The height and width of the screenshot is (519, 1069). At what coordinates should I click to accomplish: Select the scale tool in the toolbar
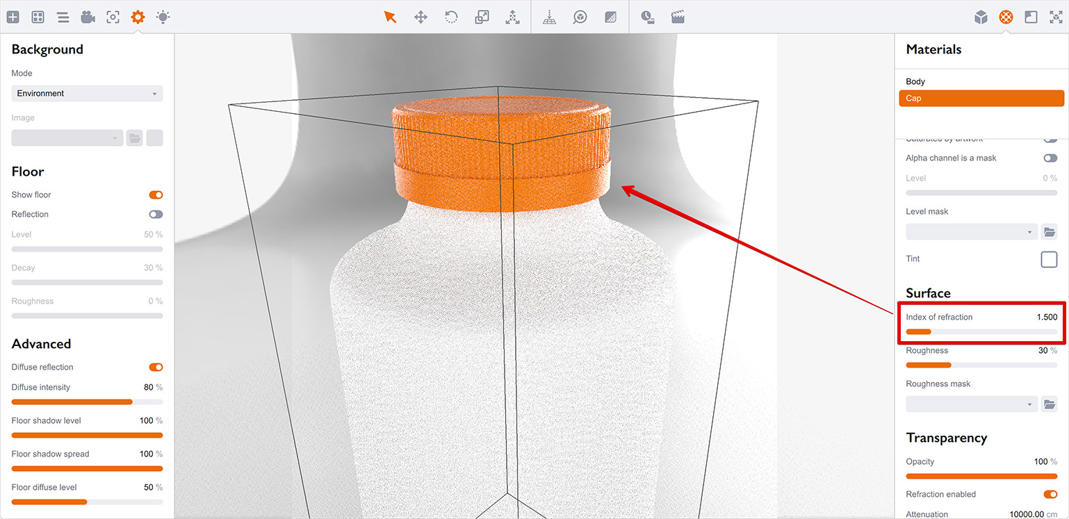[482, 17]
